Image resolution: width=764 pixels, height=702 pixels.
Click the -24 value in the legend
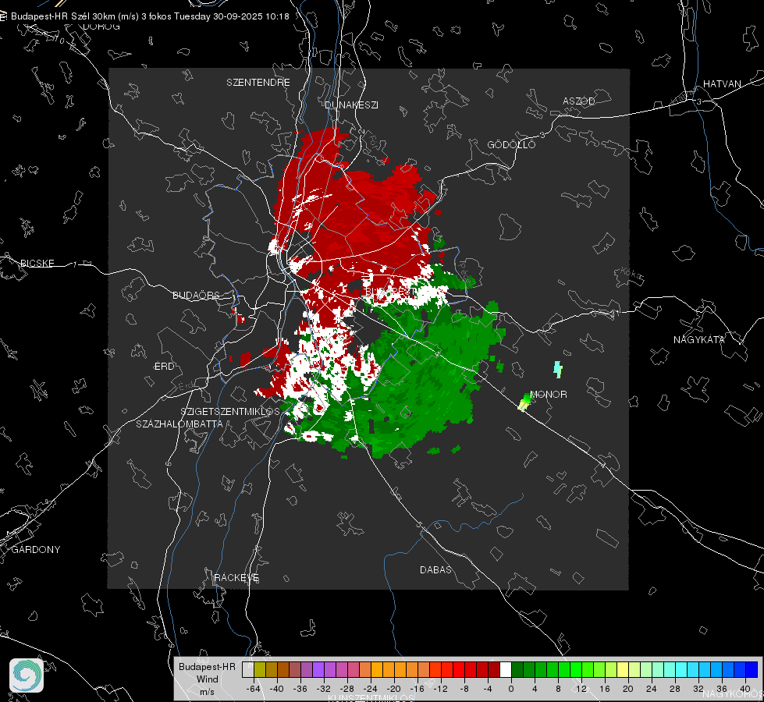click(371, 689)
